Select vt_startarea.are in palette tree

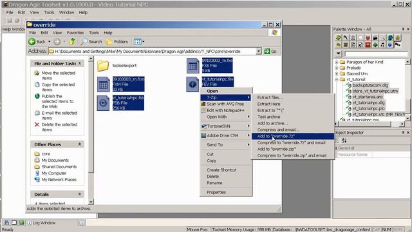point(368,97)
